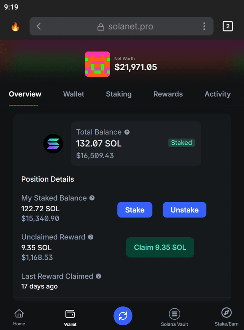Go back using the browser back arrow
This screenshot has width=244, height=330.
point(39,26)
